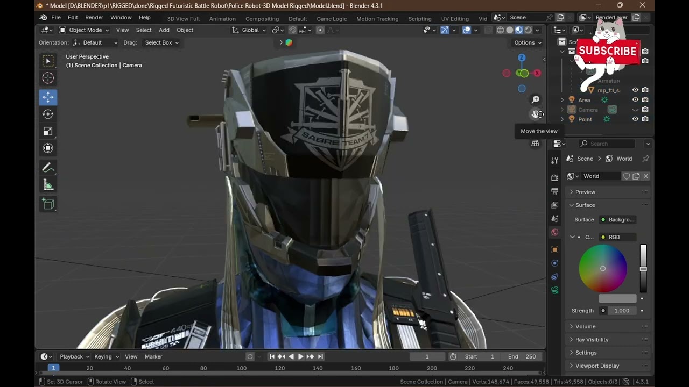Activate the 3D Cursor tool
This screenshot has width=689, height=387.
tap(48, 78)
